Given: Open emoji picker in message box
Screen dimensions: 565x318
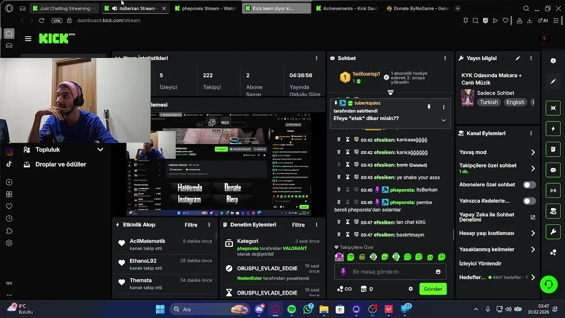Looking at the screenshot, I should coord(438,272).
